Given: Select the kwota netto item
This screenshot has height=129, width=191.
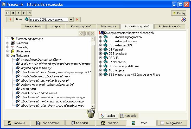Looking at the screenshot, I should click(29, 89).
